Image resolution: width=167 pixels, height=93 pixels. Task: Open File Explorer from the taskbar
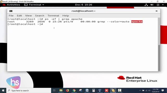(x=61, y=90)
